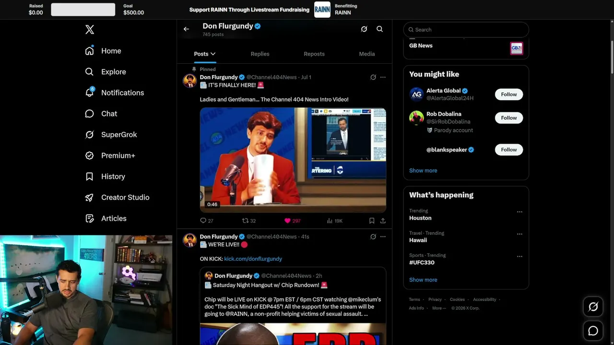Click the 41s timestamp on the WE'RE LIVE post
The height and width of the screenshot is (345, 614).
[305, 237]
